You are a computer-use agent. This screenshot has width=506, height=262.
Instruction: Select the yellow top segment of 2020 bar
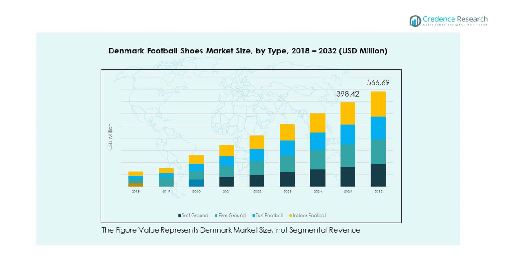click(x=196, y=159)
